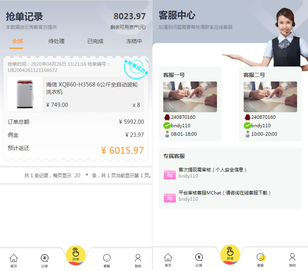Viewport: 308px width, 271px height.
Task: Click the 海信 washing machine thumbnail
Action: (25, 94)
